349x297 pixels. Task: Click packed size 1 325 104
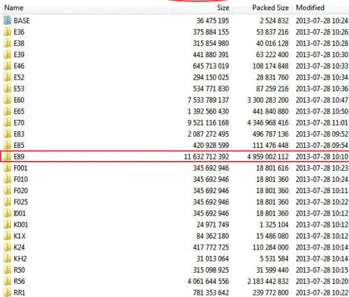pos(274,224)
